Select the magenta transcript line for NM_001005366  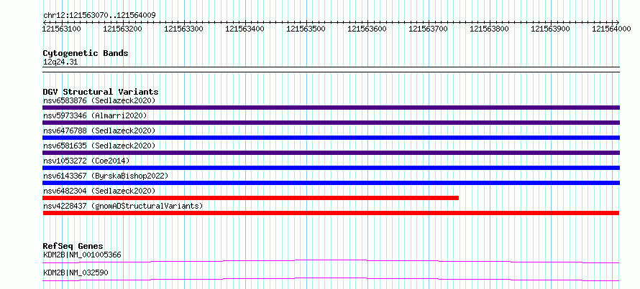(x=331, y=261)
